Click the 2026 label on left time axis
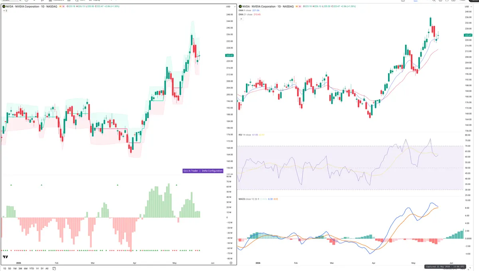479x271 pixels. (18, 263)
